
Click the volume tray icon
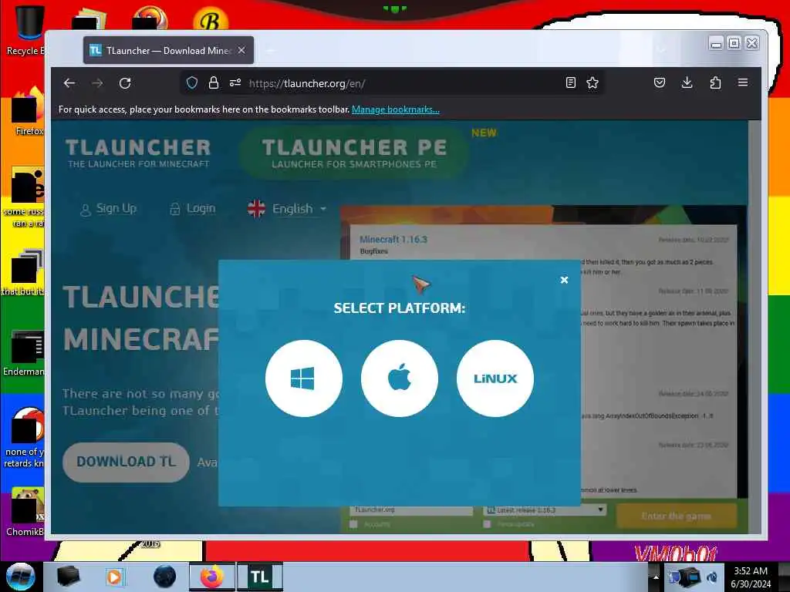712,577
